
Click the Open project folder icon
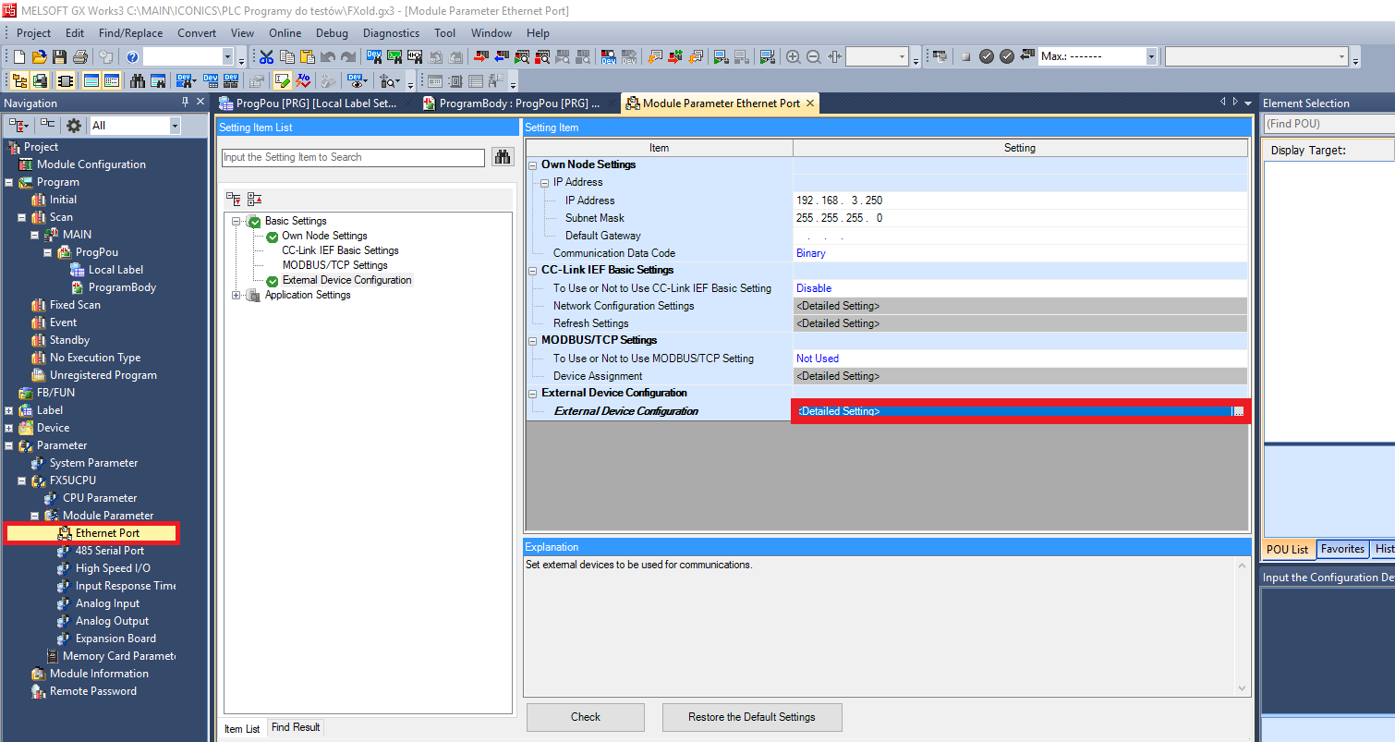coord(39,56)
